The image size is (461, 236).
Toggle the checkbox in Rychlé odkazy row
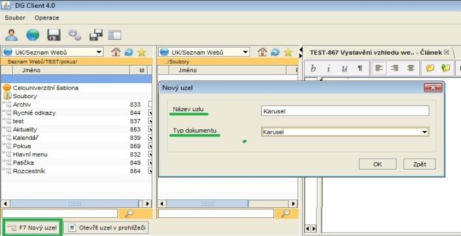point(150,112)
